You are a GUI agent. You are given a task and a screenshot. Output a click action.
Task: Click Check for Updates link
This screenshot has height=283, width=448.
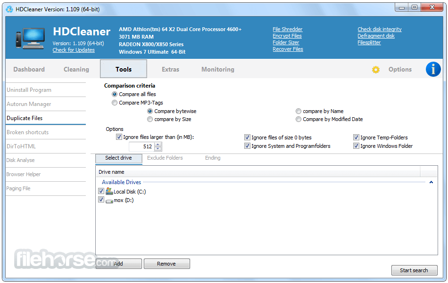pos(74,50)
